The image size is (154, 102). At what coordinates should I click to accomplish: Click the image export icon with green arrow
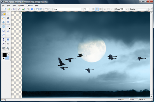click(24, 9)
